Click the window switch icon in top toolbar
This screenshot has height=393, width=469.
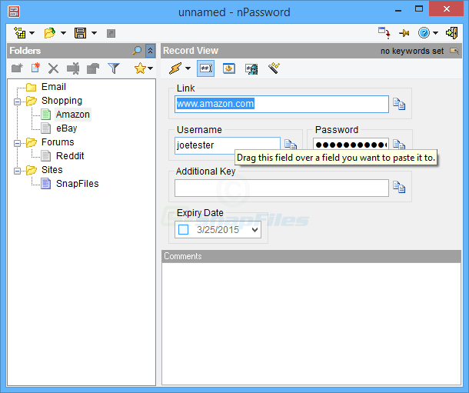[x=384, y=32]
